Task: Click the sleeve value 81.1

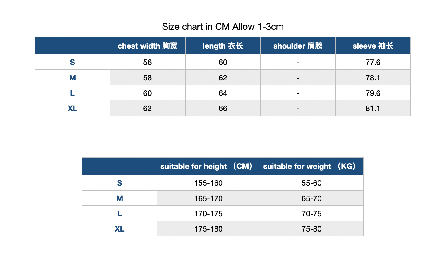Action: click(x=373, y=108)
